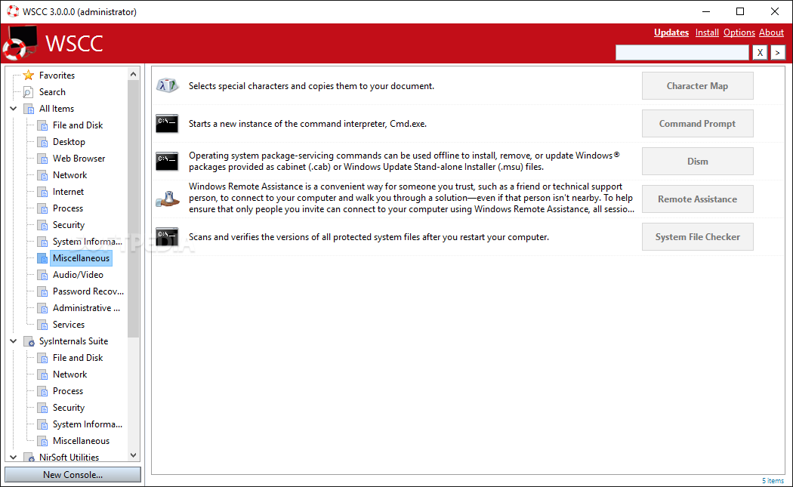This screenshot has height=487, width=793.
Task: Select Favorites in the tree
Action: (x=57, y=76)
